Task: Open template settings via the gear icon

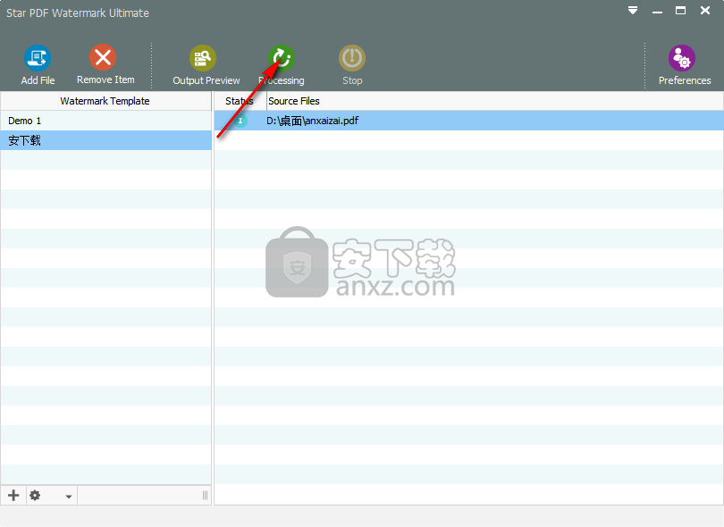Action: (35, 495)
